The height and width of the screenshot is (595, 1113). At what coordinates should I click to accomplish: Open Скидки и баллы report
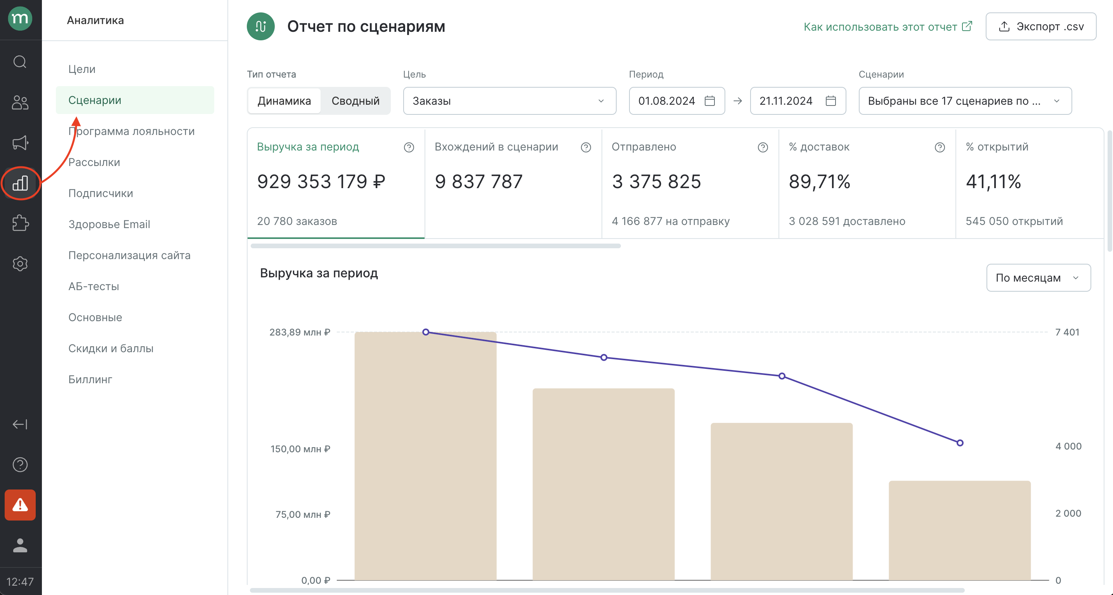point(111,348)
